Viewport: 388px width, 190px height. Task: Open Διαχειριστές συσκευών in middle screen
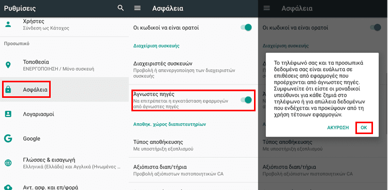tap(193, 69)
